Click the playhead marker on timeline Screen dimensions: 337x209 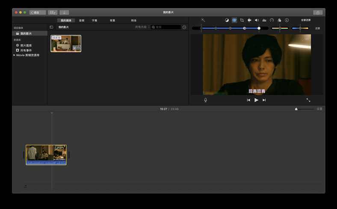(52, 113)
